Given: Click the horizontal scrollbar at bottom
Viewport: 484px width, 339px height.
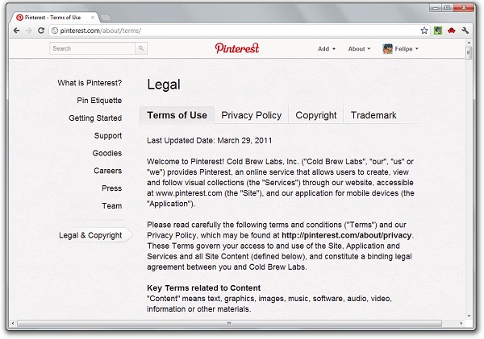Looking at the screenshot, I should (227, 324).
